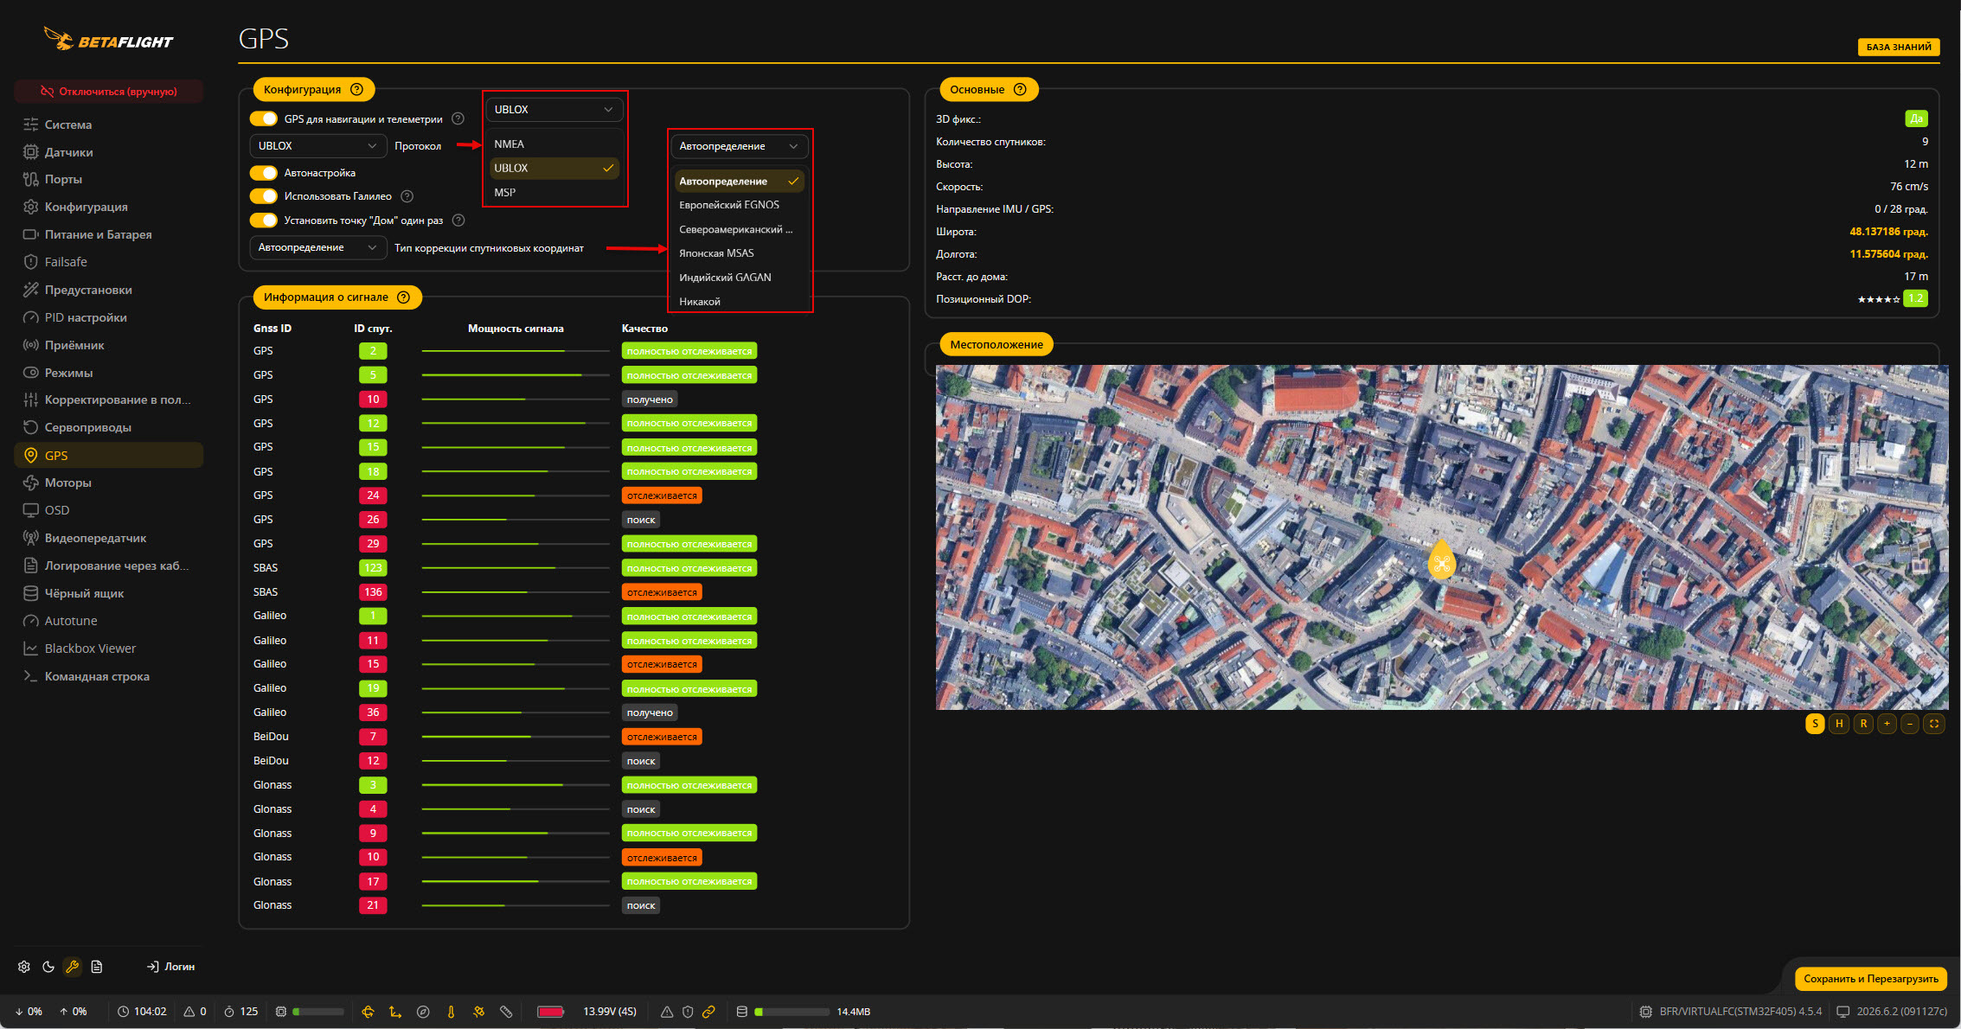Click Отключиться (вручную) button
This screenshot has height=1029, width=1961.
click(x=109, y=92)
